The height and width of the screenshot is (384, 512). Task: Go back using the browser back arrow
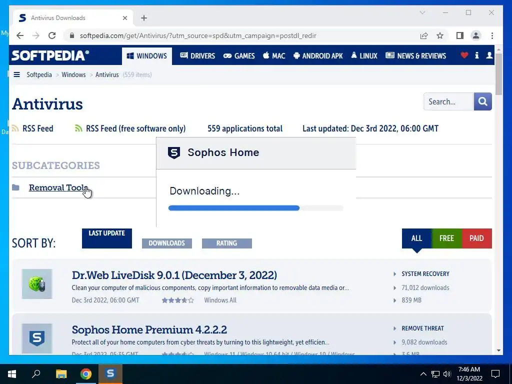coord(20,35)
